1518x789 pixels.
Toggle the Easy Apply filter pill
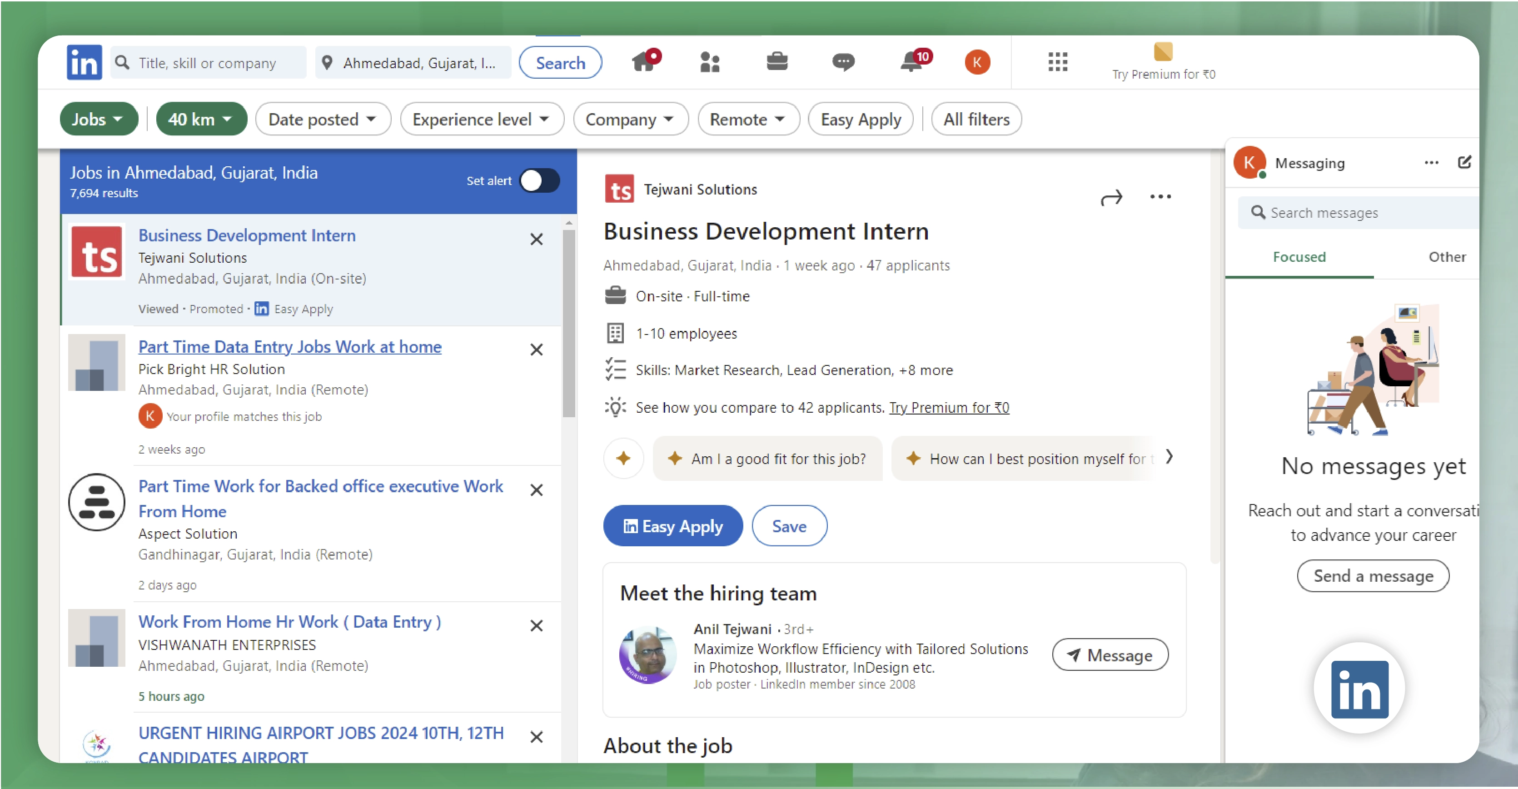(861, 120)
